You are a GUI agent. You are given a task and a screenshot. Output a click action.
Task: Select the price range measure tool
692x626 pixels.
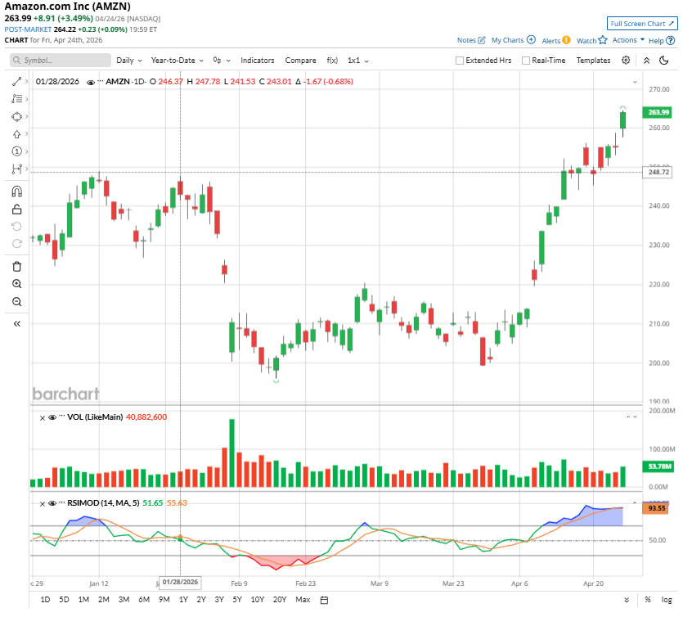click(17, 169)
